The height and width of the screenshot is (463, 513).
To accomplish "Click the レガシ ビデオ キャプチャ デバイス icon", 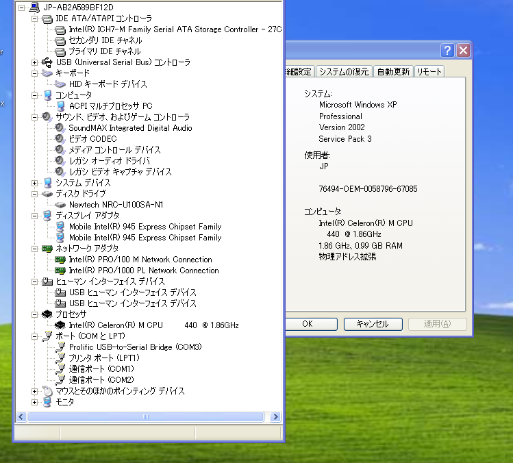I will pyautogui.click(x=60, y=171).
